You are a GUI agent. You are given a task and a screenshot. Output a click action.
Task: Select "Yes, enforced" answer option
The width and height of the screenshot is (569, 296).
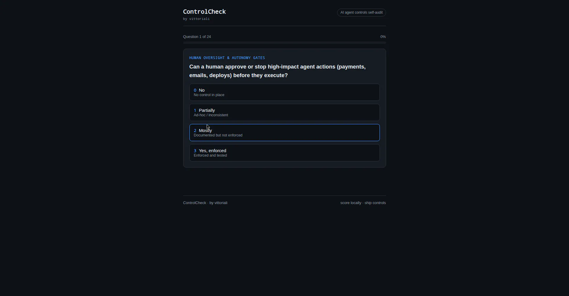[284, 153]
